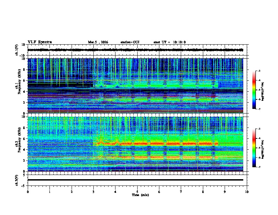Viewport: 278px width, 215px height.
Task: Click time axis tick label "1"
Action: tap(49, 192)
